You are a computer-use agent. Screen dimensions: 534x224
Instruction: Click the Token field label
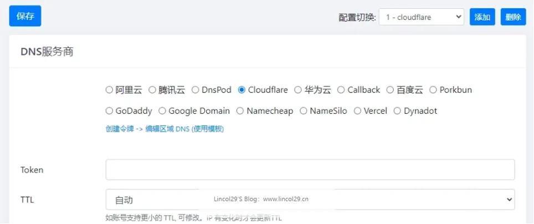[32, 170]
